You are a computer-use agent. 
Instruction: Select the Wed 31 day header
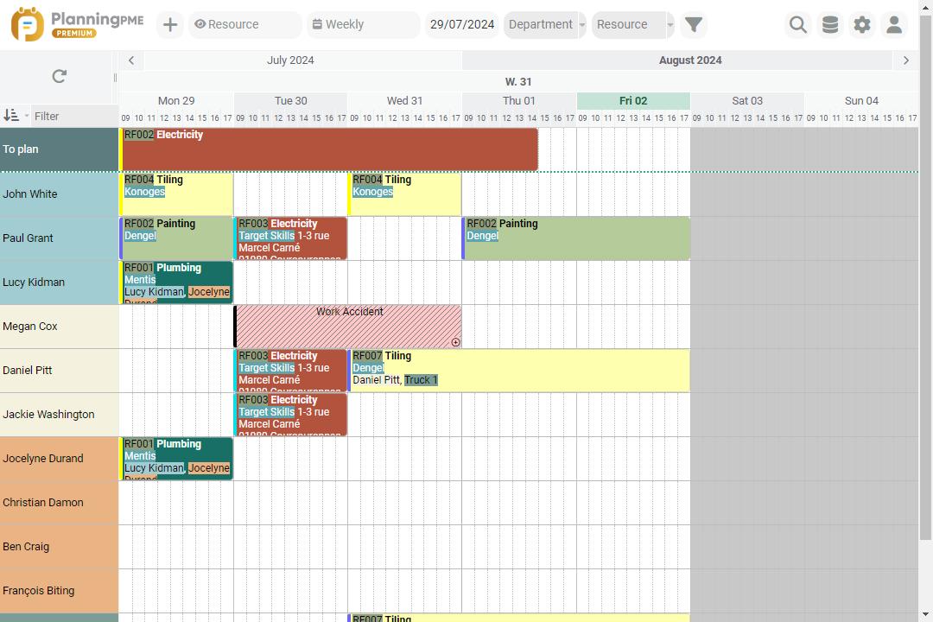pos(404,100)
